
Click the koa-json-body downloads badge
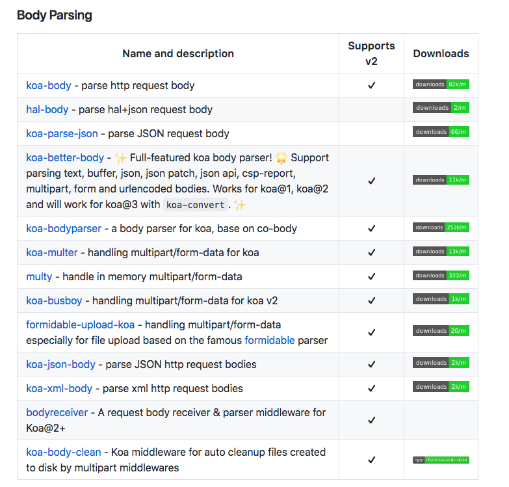click(441, 362)
